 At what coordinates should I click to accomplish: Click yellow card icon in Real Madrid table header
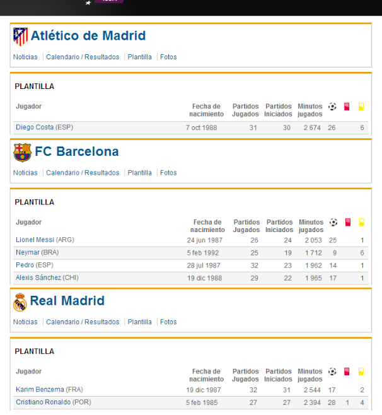click(x=361, y=371)
